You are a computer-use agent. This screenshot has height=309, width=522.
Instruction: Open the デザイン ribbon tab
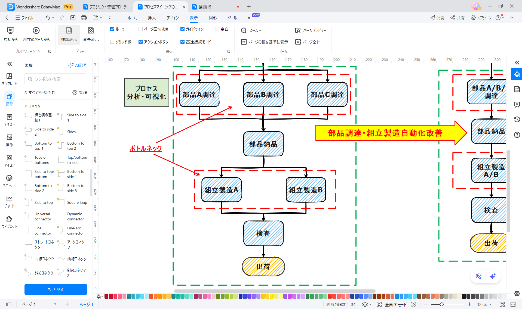click(173, 18)
